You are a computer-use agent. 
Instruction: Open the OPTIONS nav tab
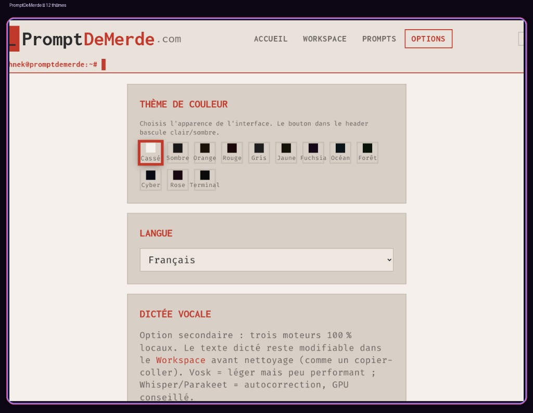tap(428, 39)
